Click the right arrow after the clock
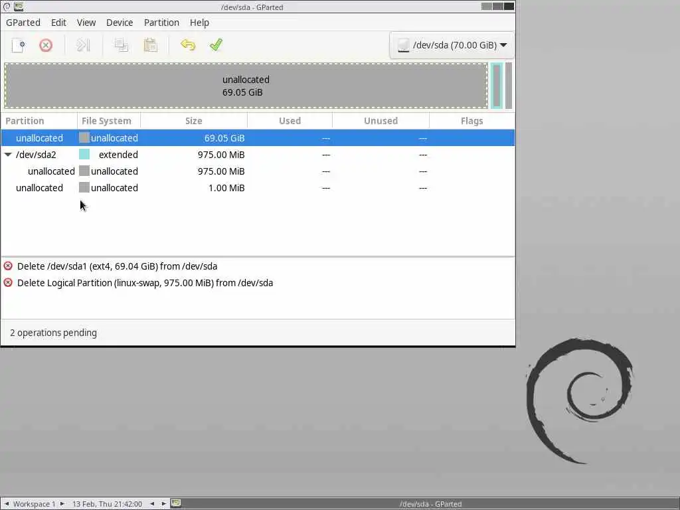The image size is (680, 510). click(163, 503)
